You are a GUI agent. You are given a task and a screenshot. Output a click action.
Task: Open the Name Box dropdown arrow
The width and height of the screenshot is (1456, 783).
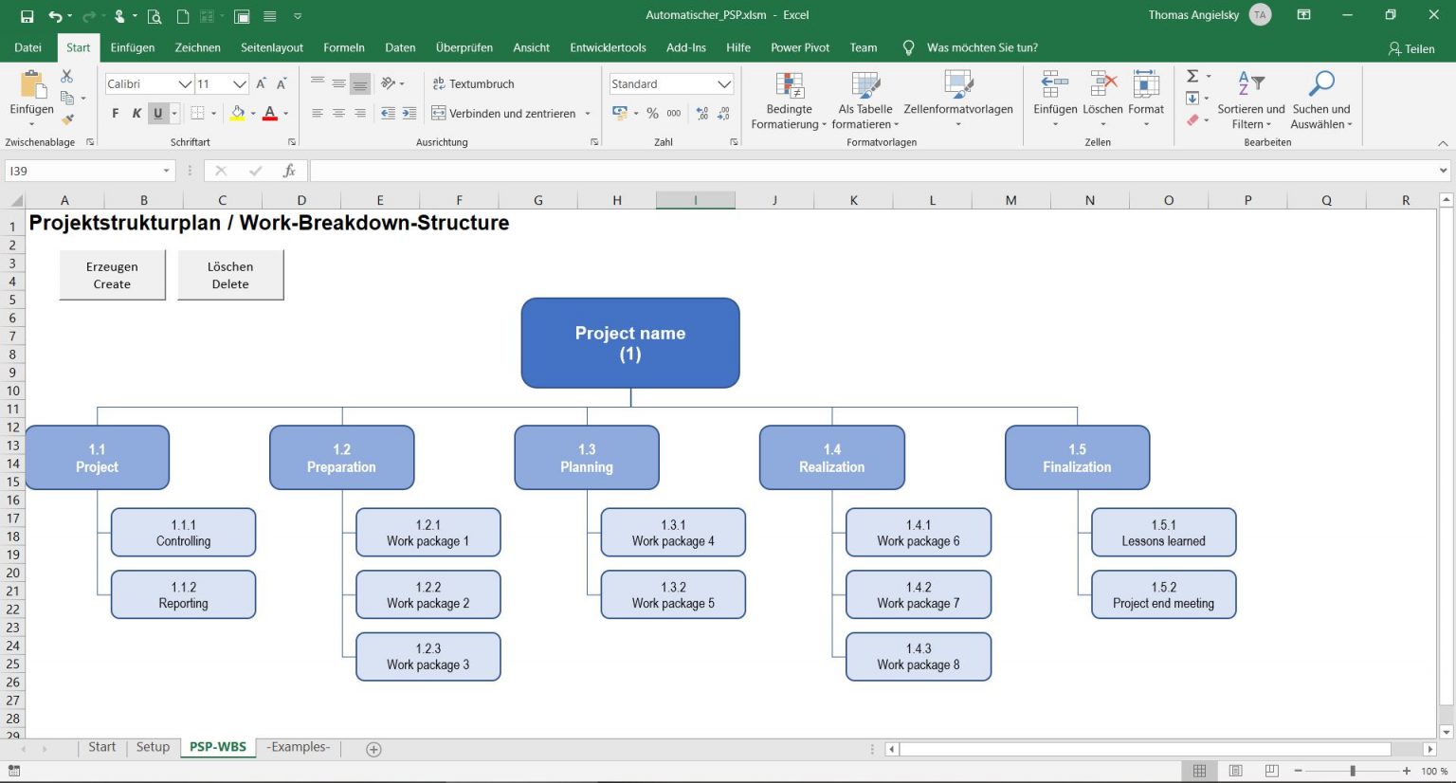[167, 171]
